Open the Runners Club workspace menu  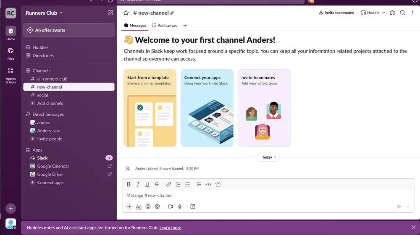coord(44,13)
